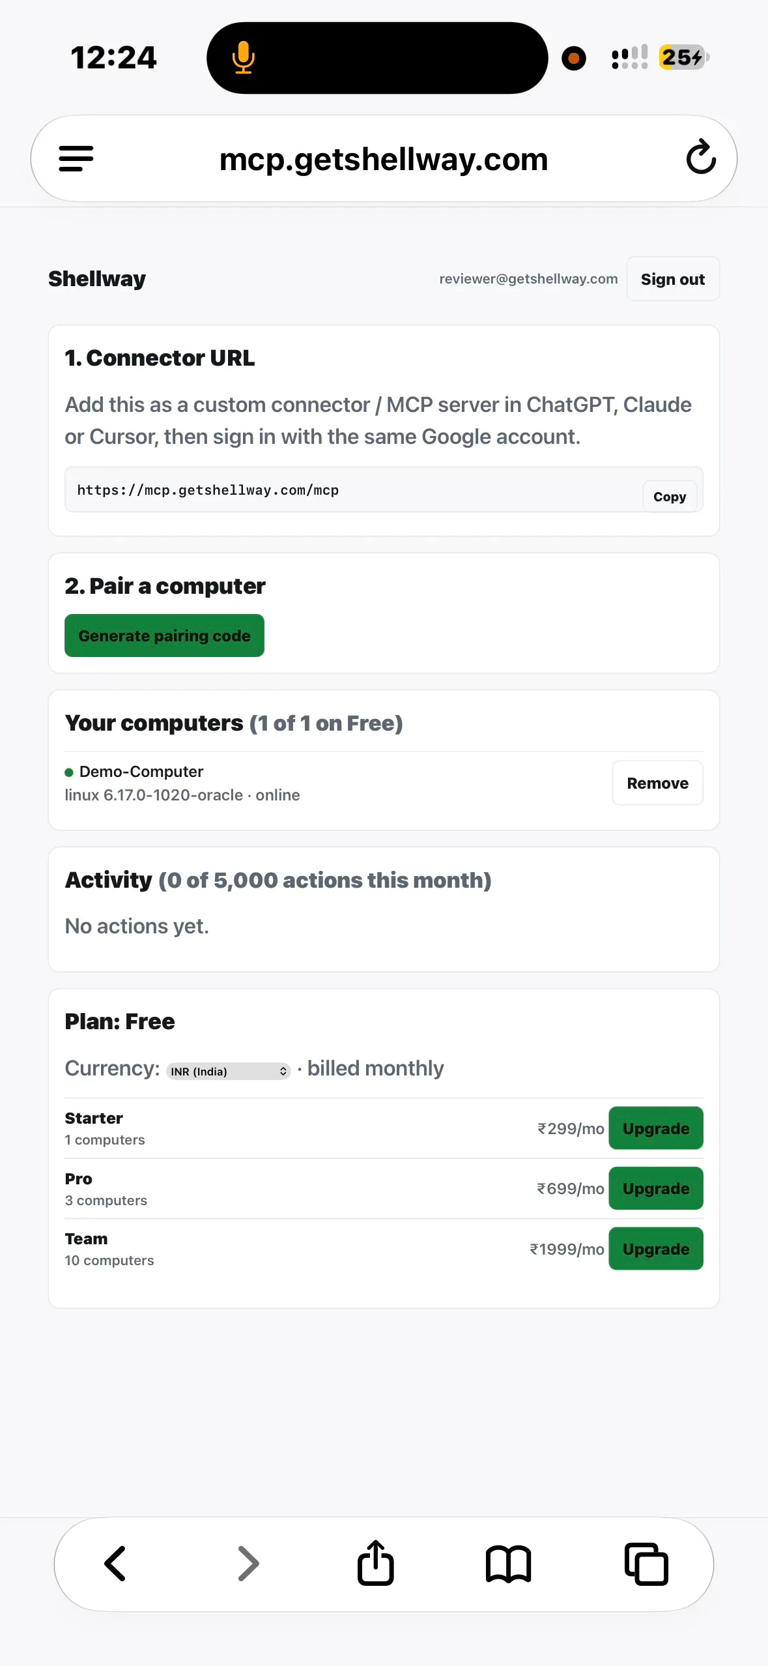This screenshot has width=768, height=1666.
Task: Open the INR (India) currency dropdown
Action: (x=229, y=1071)
